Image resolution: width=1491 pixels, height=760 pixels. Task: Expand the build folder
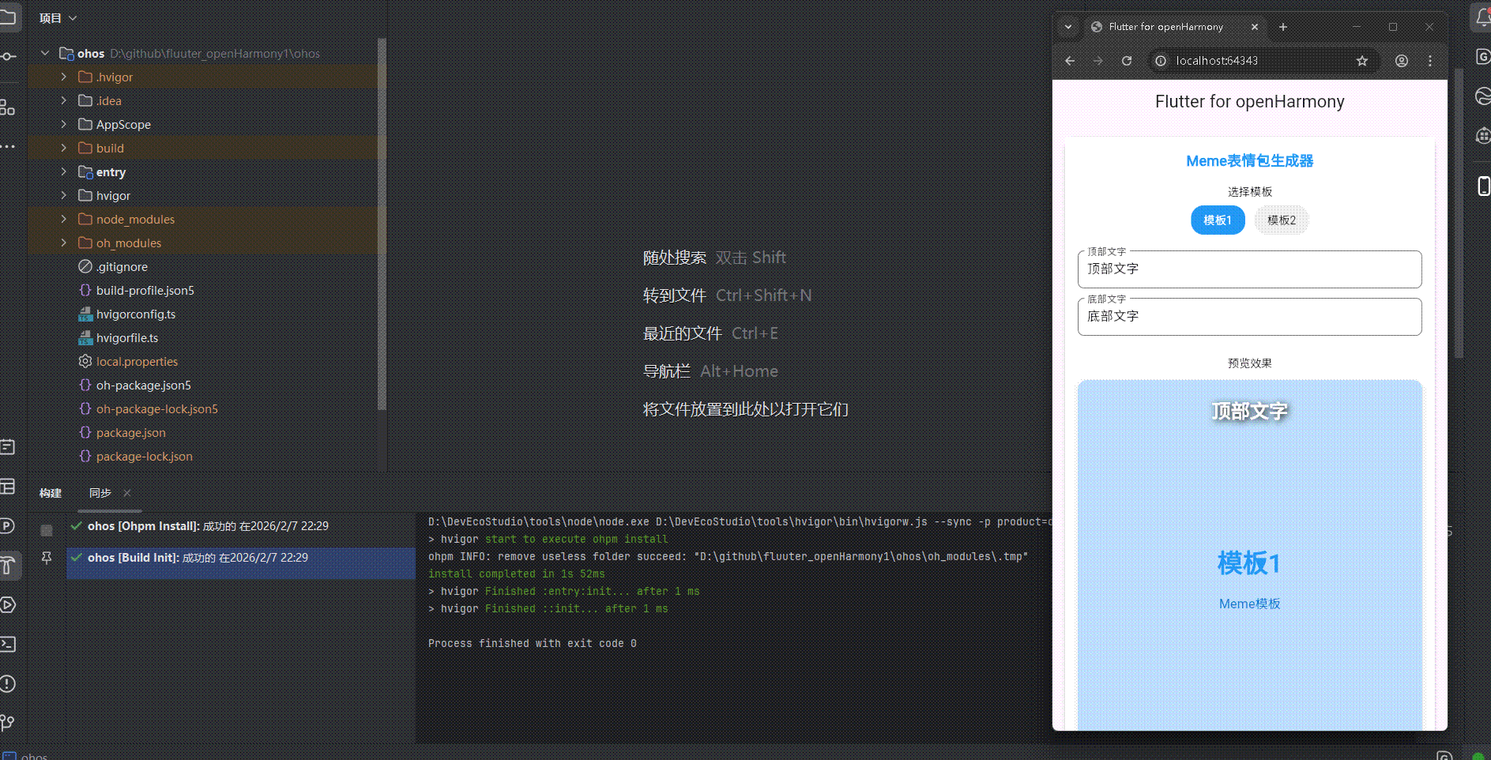tap(64, 148)
